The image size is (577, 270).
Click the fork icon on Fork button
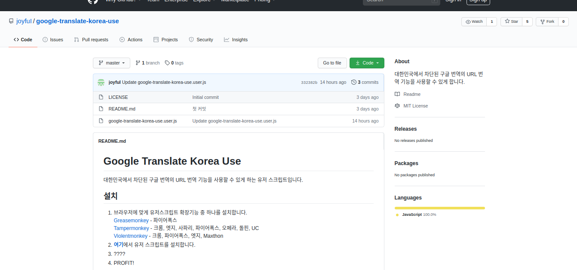pos(542,21)
